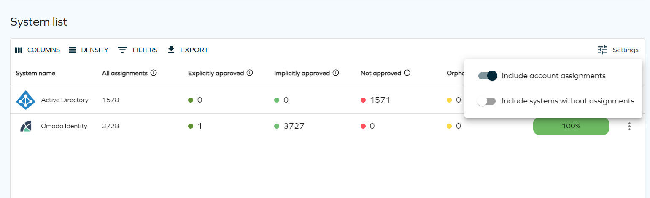Disable Include account assignments toggle
This screenshot has height=198, width=650.
pyautogui.click(x=487, y=76)
